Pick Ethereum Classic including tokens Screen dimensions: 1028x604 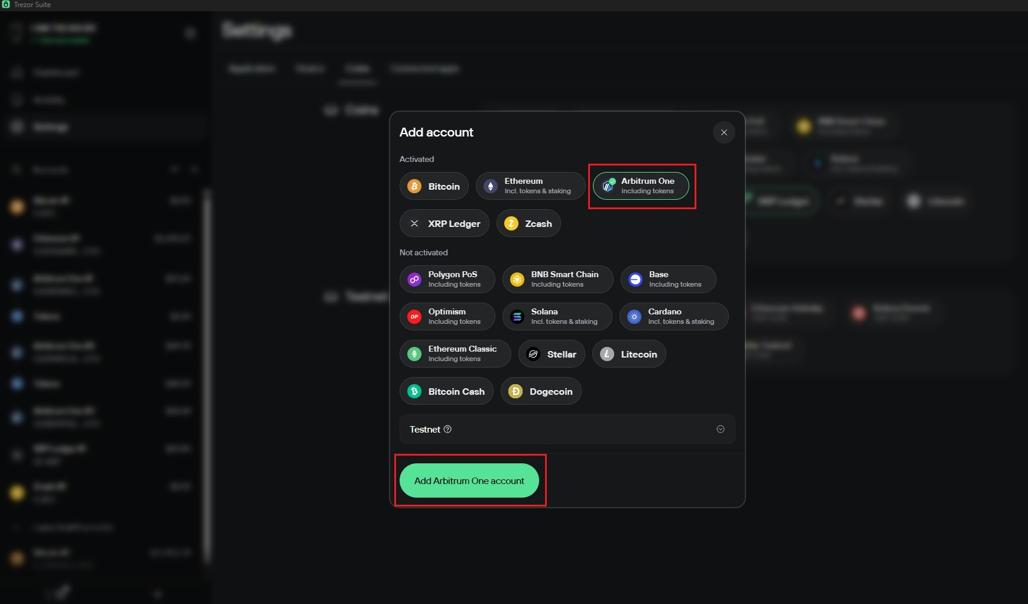click(455, 353)
